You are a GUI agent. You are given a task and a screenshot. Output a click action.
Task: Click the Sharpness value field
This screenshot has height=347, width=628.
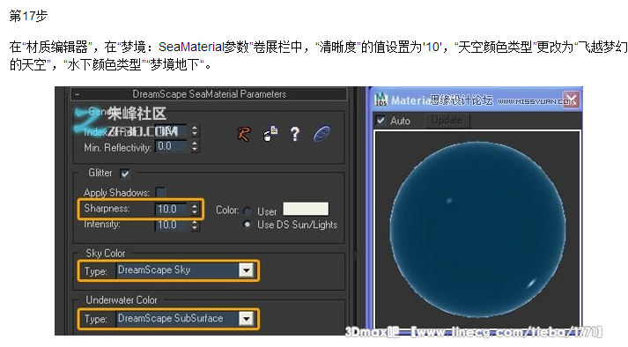click(x=171, y=209)
